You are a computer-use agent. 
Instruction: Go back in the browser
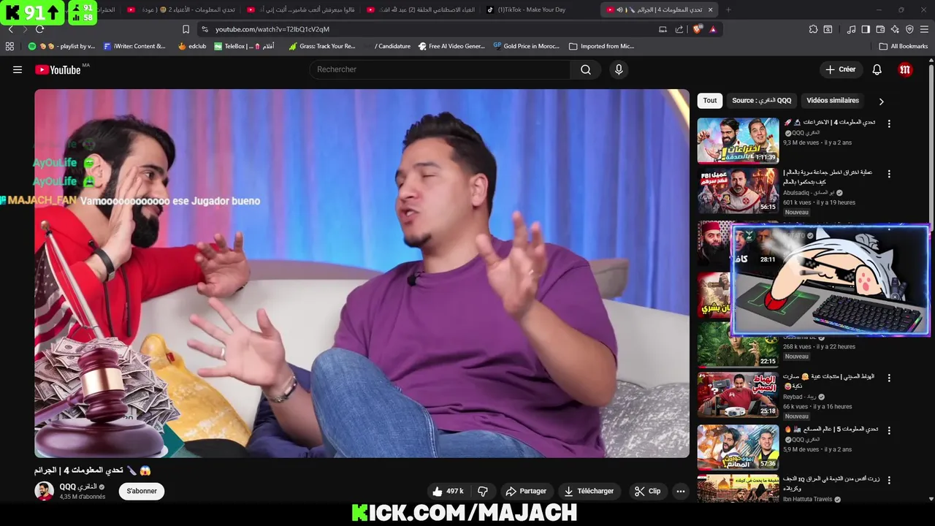(10, 29)
